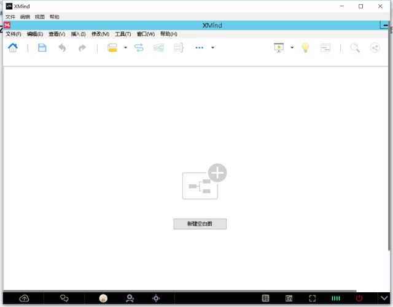
Task: Click the round avatar in the bottom bar
Action: click(103, 298)
